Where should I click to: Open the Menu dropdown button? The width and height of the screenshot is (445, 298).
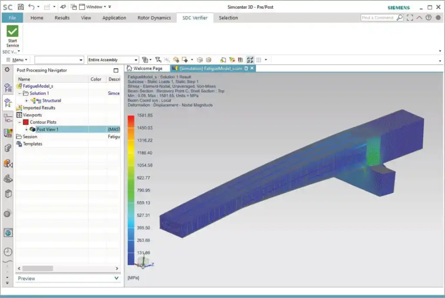coord(17,60)
